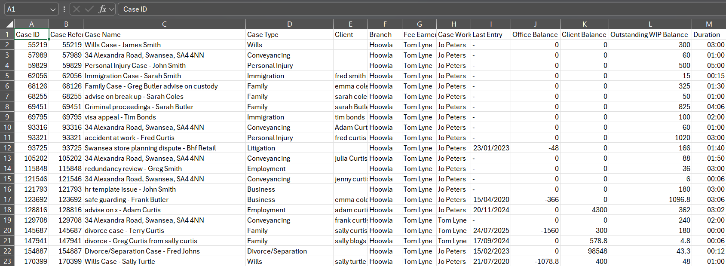Select cell Wills Case - James Smith
The width and height of the screenshot is (726, 266).
(x=164, y=45)
